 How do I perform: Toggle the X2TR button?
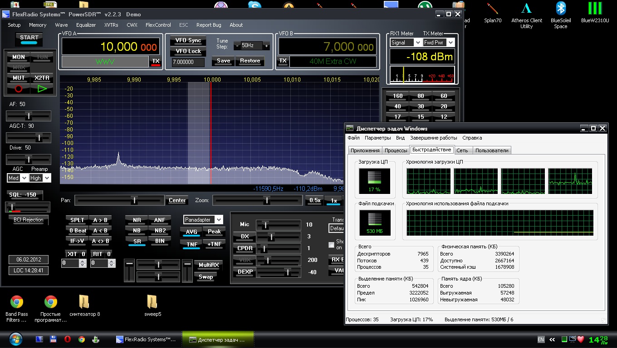click(42, 78)
